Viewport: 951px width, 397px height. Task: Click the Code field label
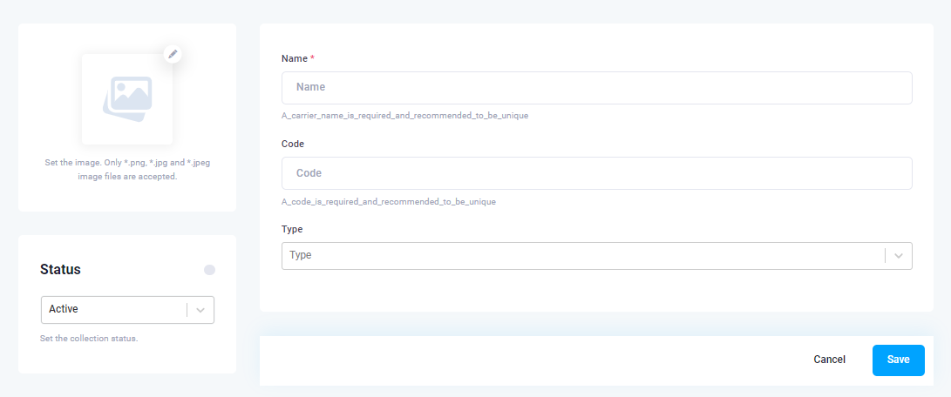293,145
